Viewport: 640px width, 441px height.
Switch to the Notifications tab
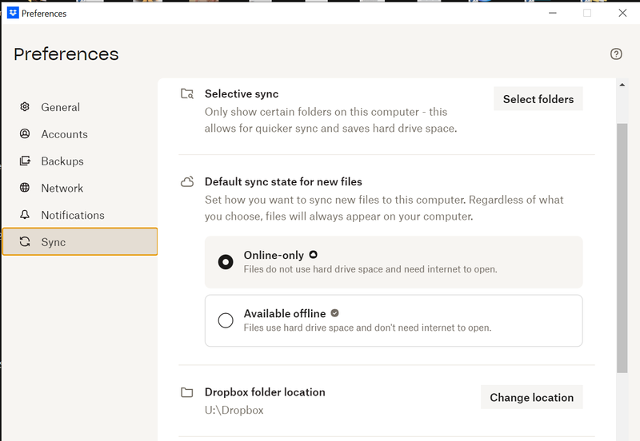click(73, 215)
